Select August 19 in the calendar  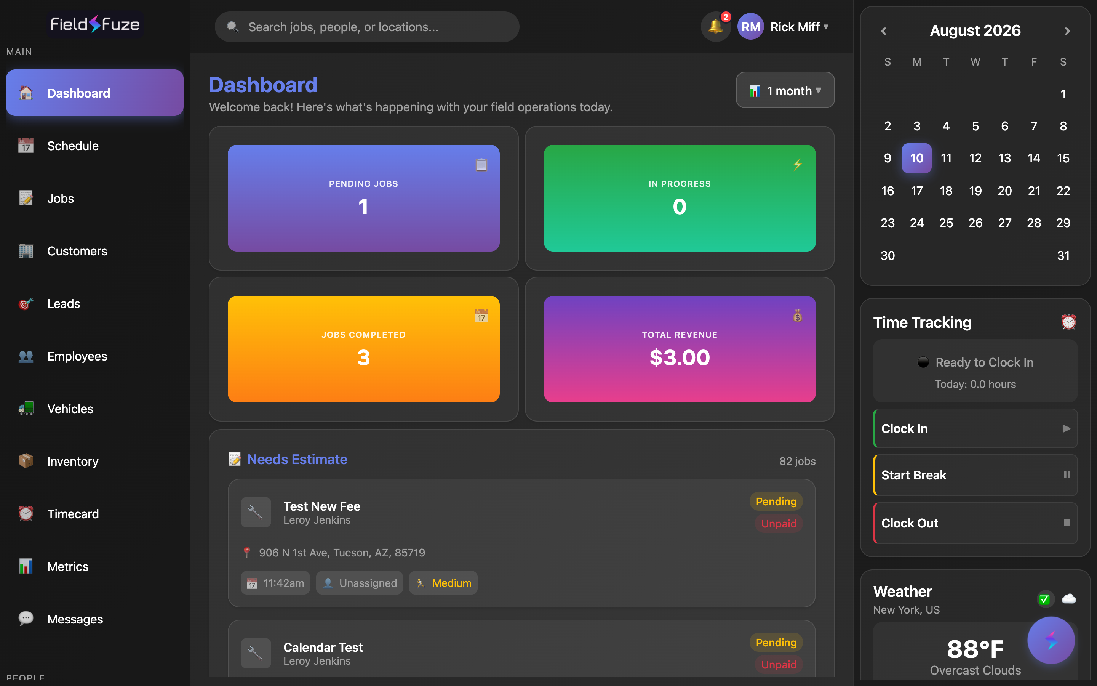(x=975, y=191)
